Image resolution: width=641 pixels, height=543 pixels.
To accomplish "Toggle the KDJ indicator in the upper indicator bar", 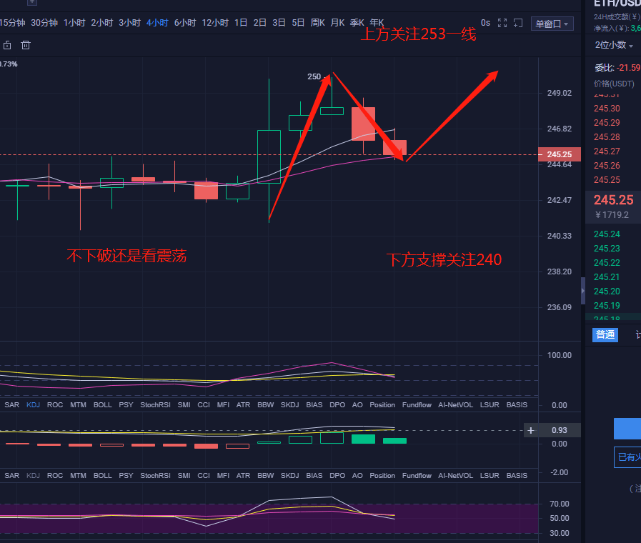I will coord(33,405).
